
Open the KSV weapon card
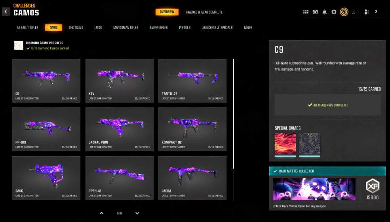(x=120, y=81)
